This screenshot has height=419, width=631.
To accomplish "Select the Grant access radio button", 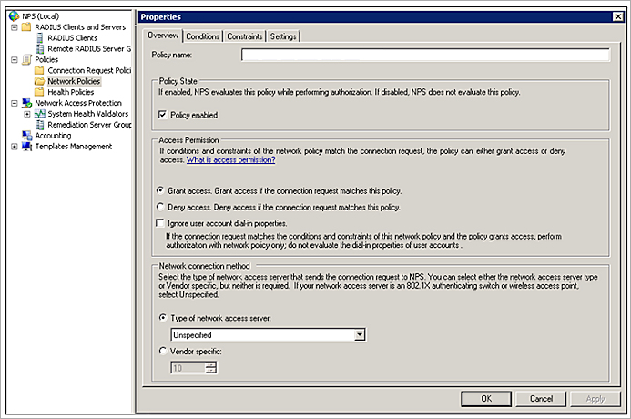I will coord(160,190).
